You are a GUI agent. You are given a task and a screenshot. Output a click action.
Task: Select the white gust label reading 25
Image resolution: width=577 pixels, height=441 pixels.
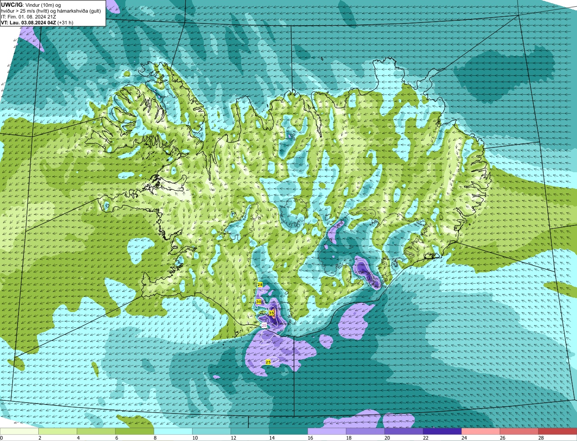click(264, 325)
